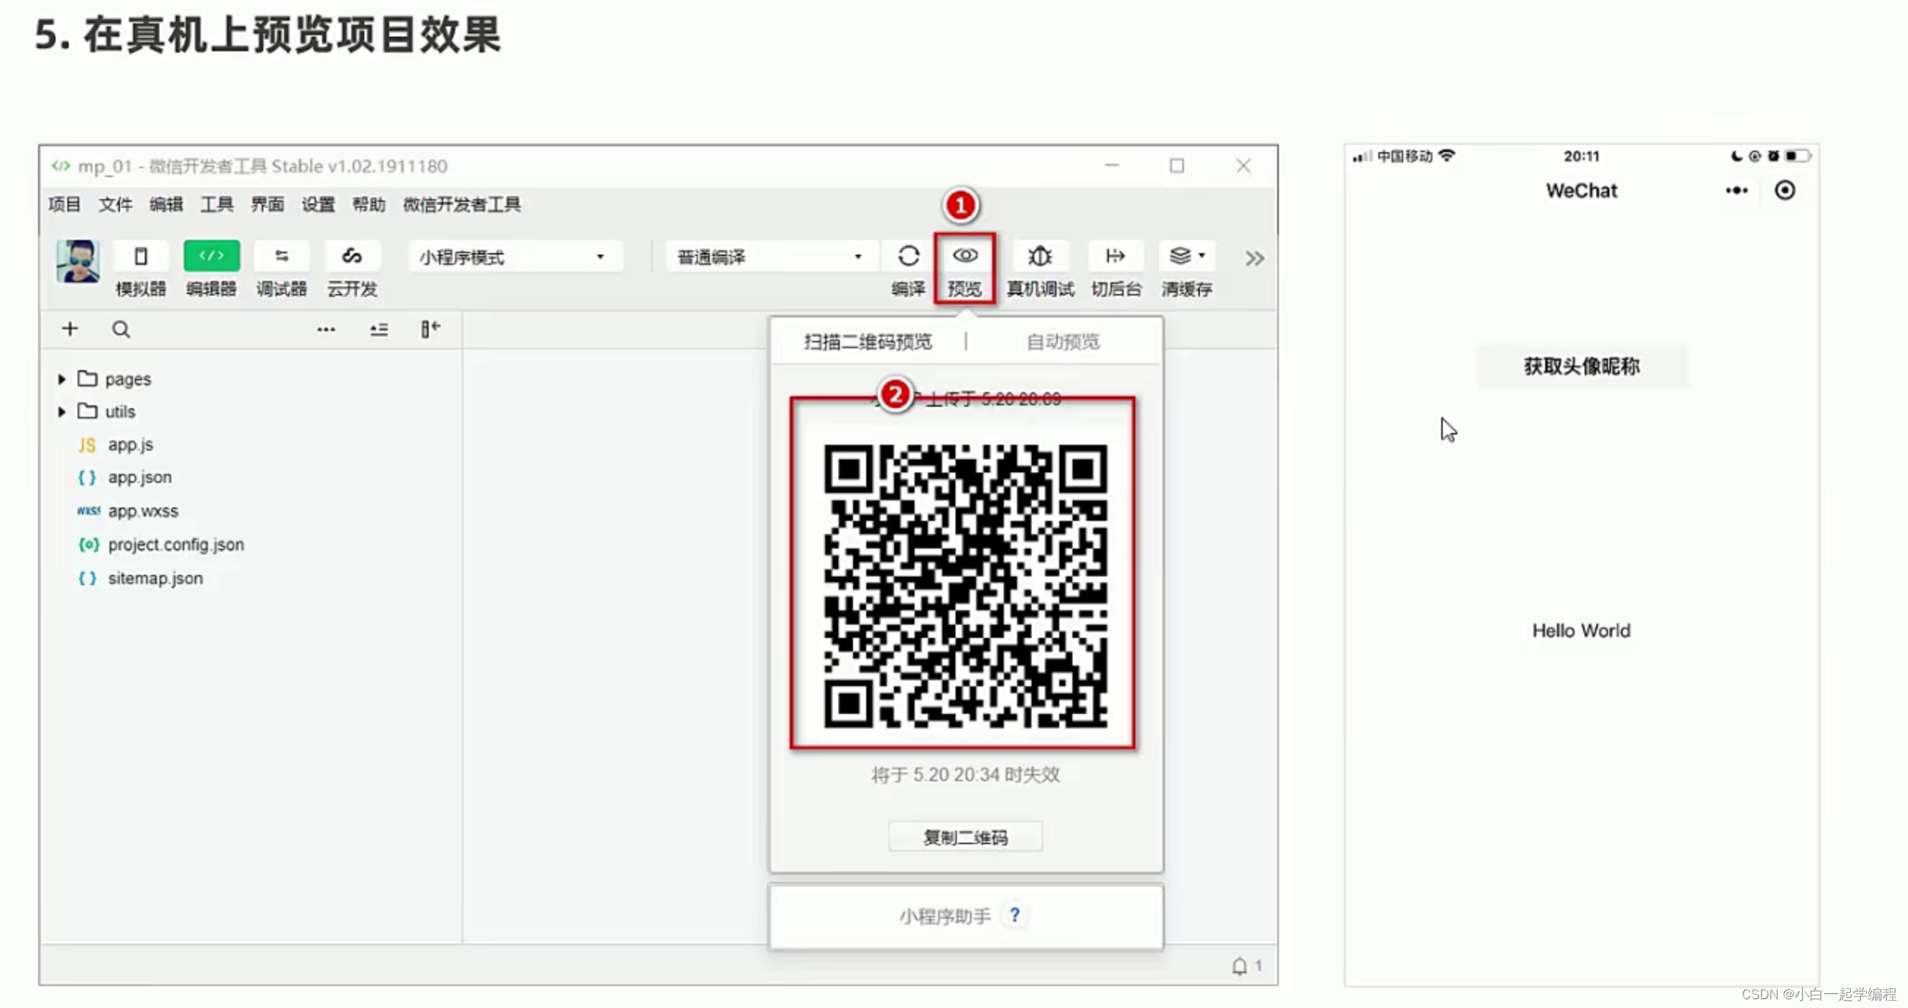Open the 微信开发者工具 menu

[x=462, y=204]
